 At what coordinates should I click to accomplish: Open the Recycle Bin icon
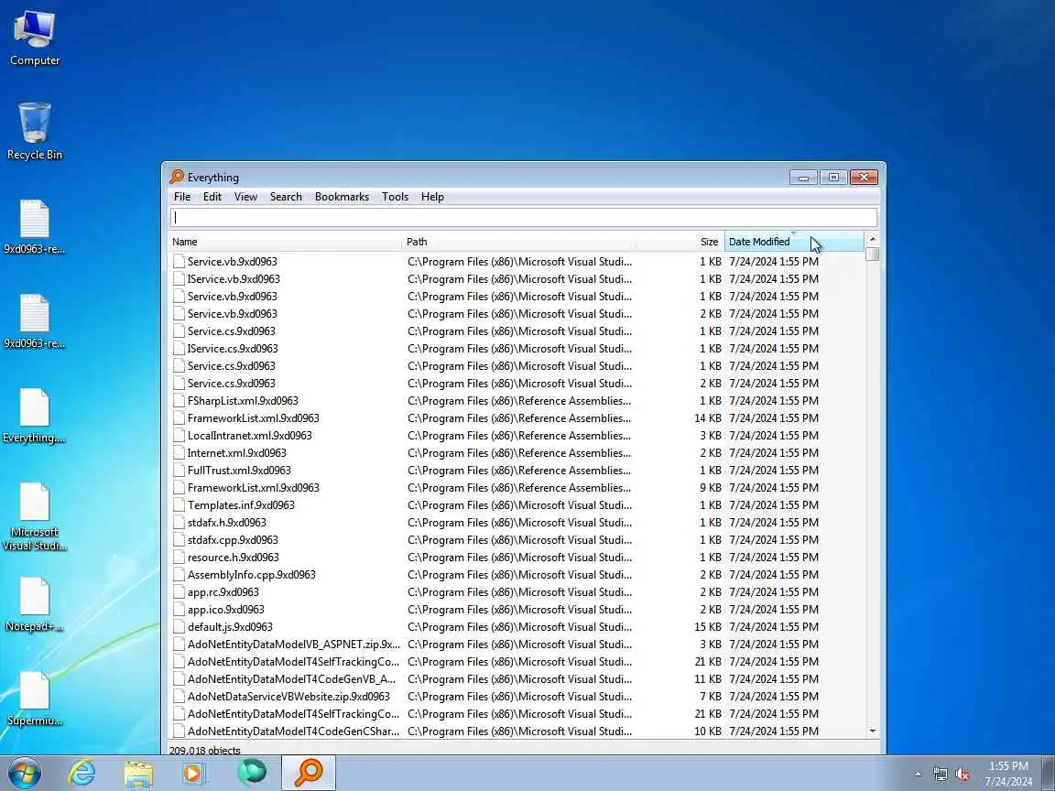pos(34,131)
